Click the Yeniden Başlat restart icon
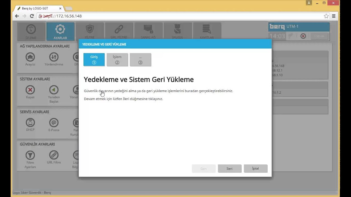Viewport: 351px width, 197px height. pyautogui.click(x=54, y=89)
